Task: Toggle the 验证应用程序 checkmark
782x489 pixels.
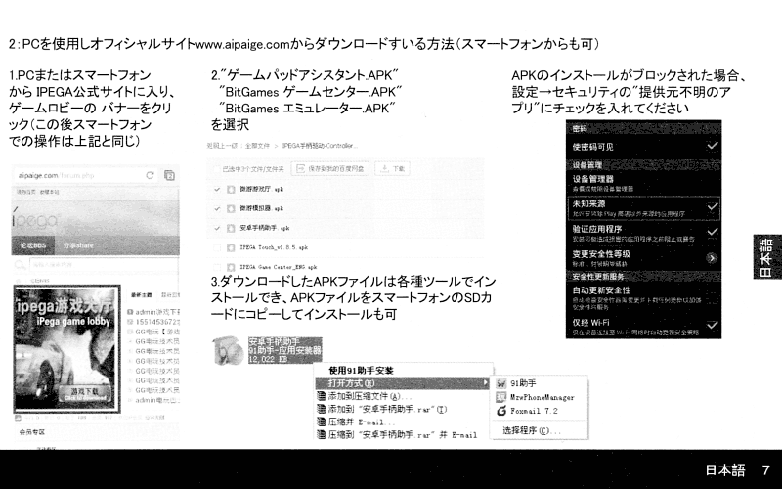Action: (x=713, y=232)
